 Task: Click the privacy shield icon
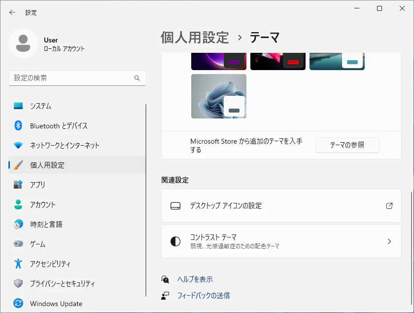18,283
